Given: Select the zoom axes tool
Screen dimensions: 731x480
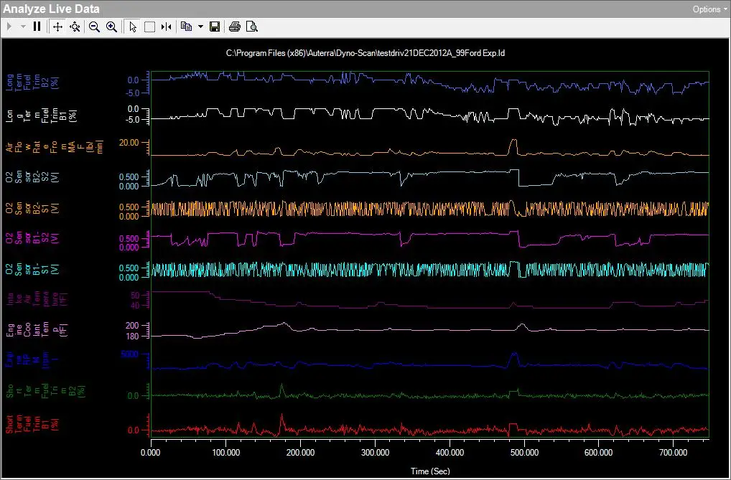Looking at the screenshot, I should coord(75,27).
